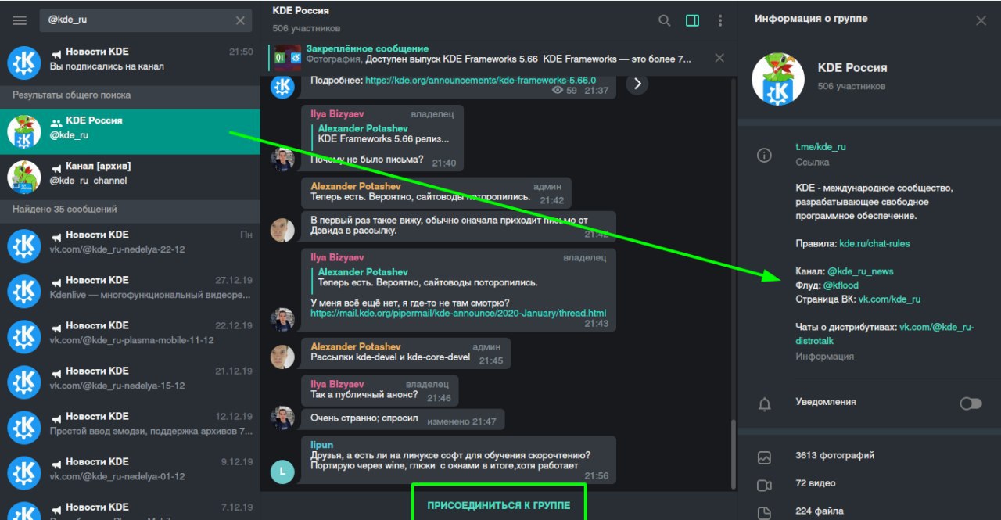Open the Новости KDE message vk.com/@kde_ru-nedelya-22-12
1001x520 pixels.
pyautogui.click(x=130, y=246)
